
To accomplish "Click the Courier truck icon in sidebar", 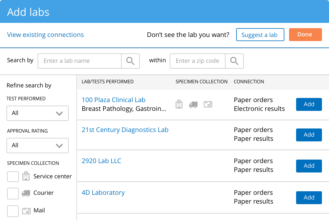I will (x=26, y=193).
